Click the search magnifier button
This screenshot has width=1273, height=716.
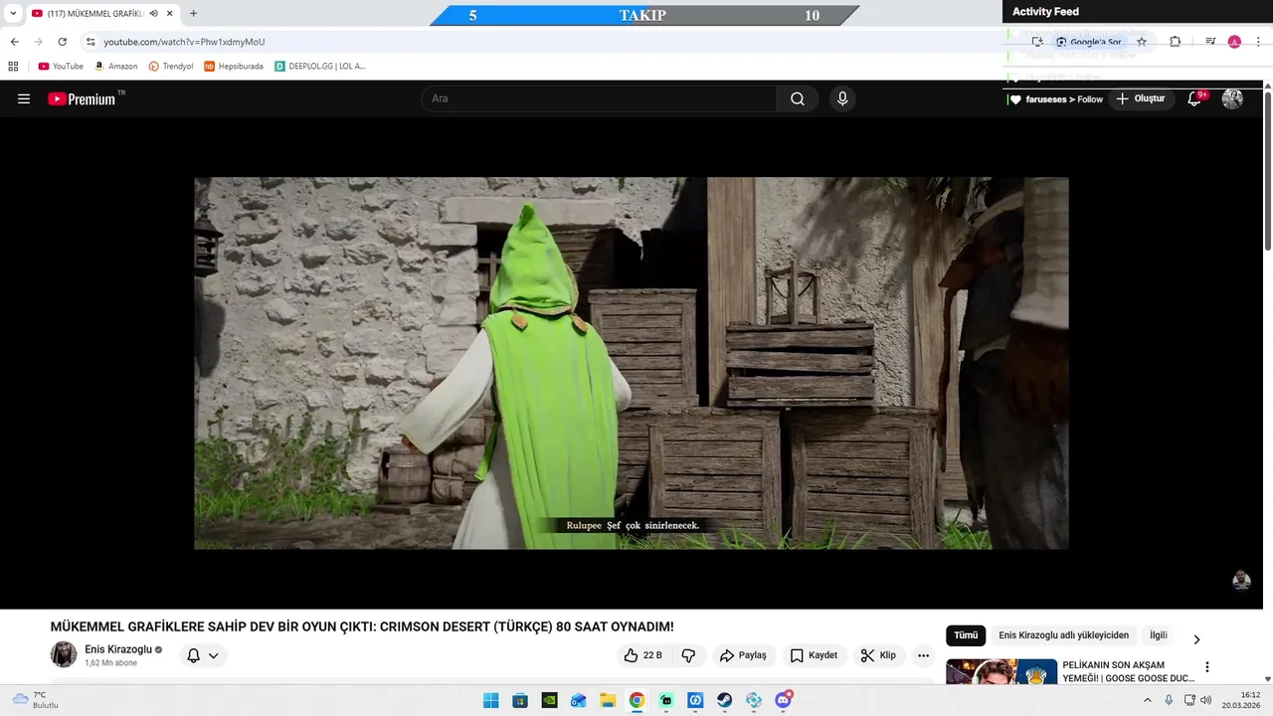pyautogui.click(x=798, y=98)
